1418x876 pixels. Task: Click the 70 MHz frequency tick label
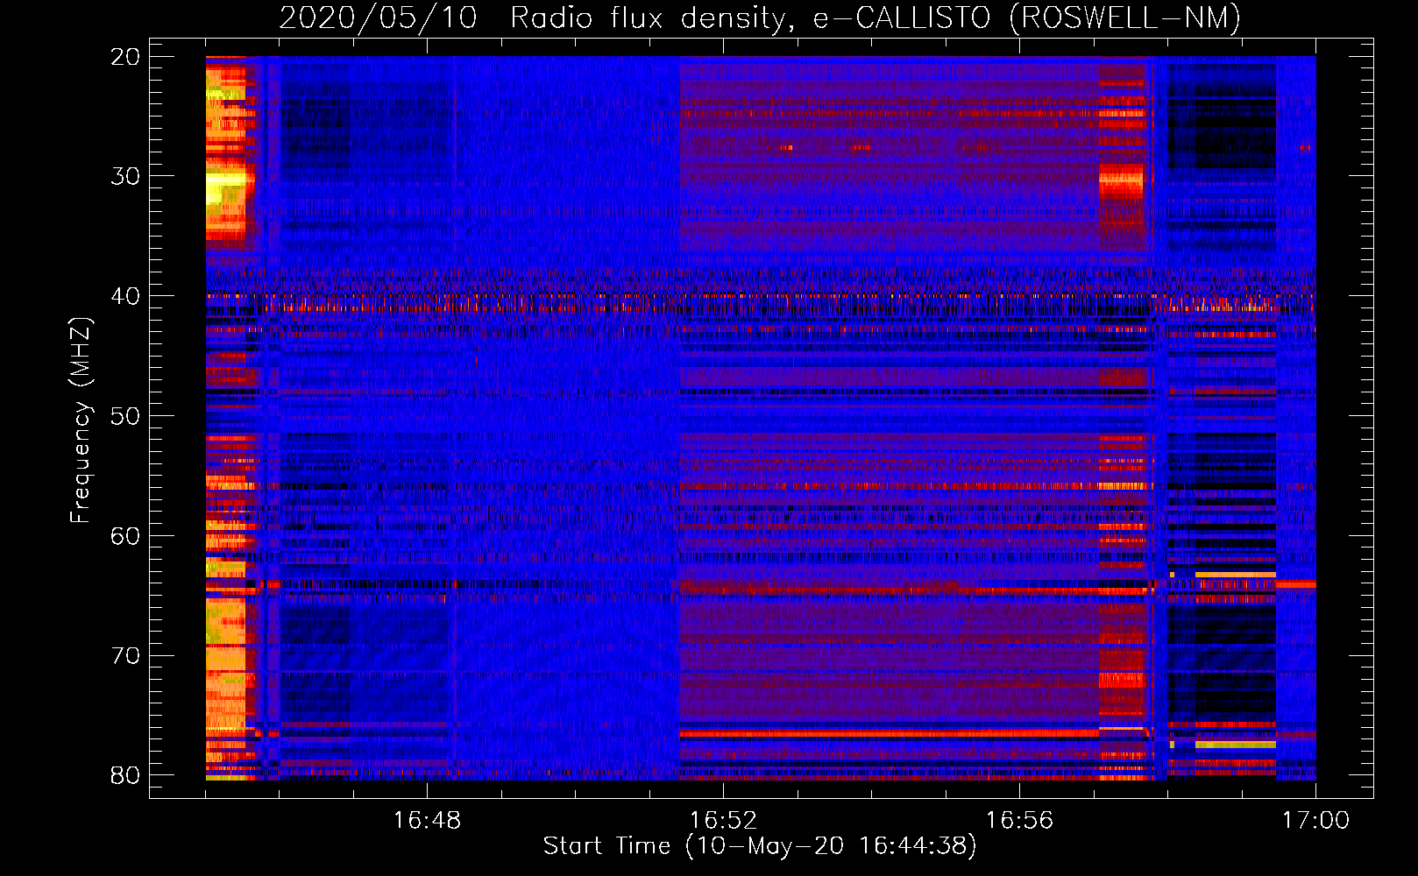click(125, 656)
